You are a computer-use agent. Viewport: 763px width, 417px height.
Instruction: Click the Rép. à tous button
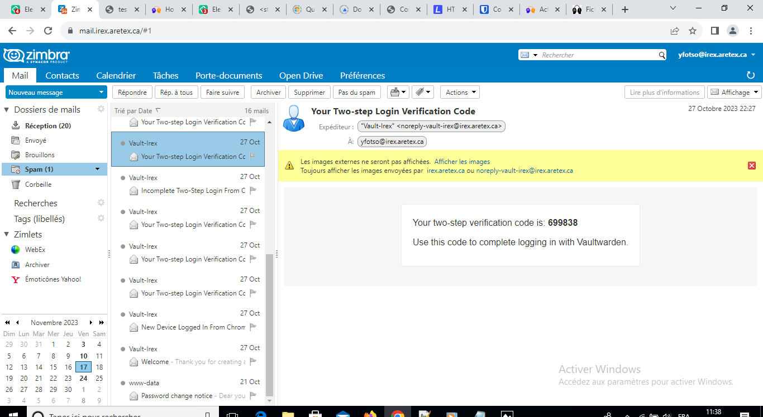(x=176, y=93)
